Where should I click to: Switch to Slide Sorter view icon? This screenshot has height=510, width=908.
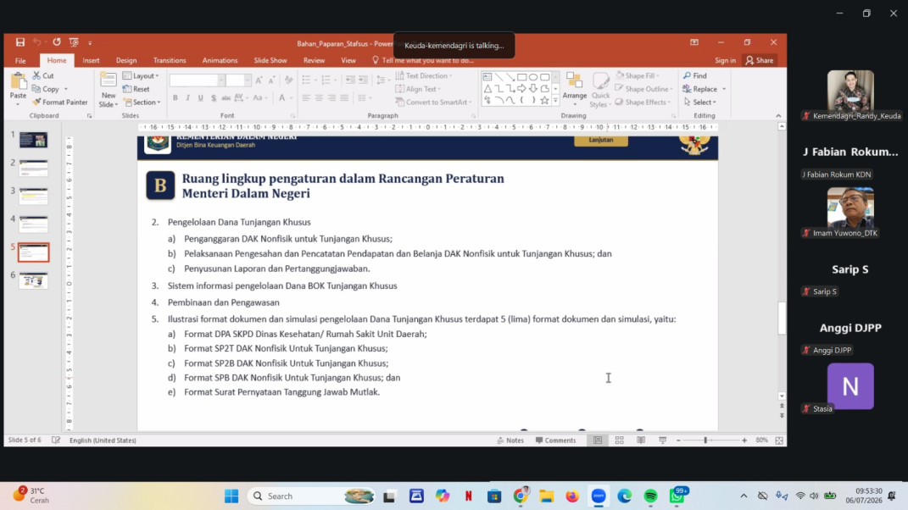click(x=619, y=441)
